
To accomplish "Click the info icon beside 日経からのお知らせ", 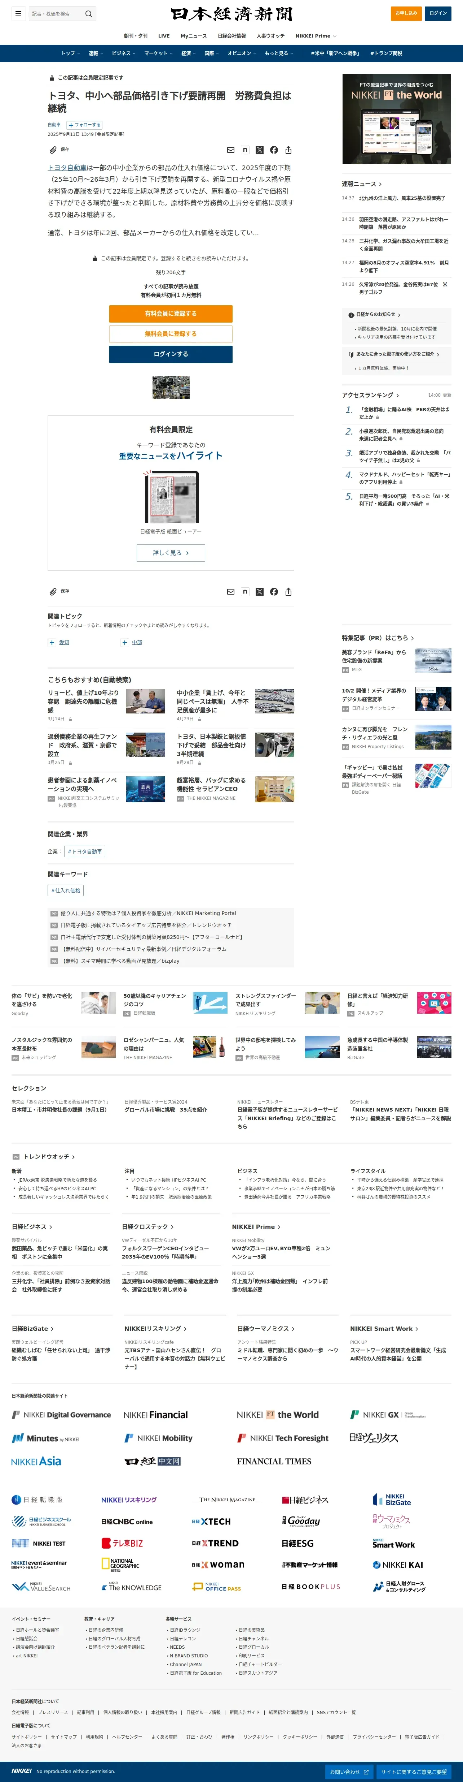I will (351, 315).
